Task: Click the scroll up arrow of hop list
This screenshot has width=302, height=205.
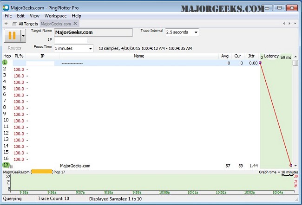Action: point(295,57)
